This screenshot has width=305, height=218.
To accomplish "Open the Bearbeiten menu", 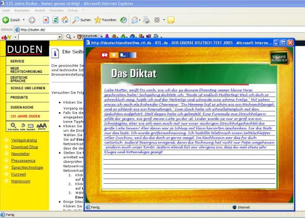I will pos(22,10).
